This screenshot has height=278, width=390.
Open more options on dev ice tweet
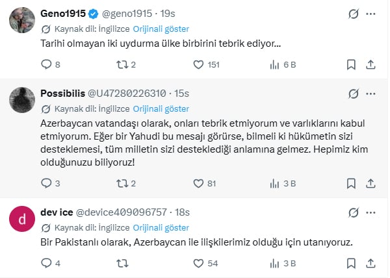pyautogui.click(x=370, y=212)
